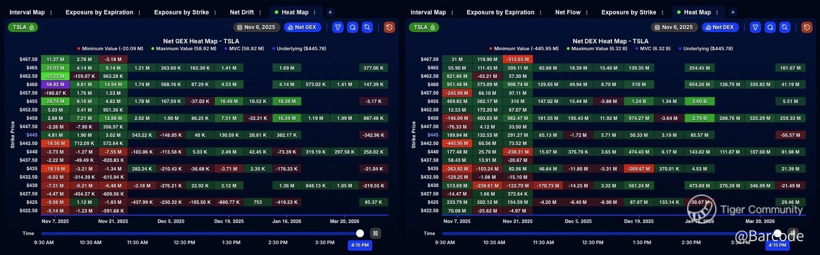Open the Net DEX metric selector
The image size is (820, 255).
point(720,27)
